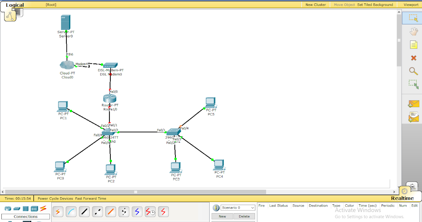Select the blue Console cable connection
This screenshot has width=422, height=222.
click(x=71, y=211)
